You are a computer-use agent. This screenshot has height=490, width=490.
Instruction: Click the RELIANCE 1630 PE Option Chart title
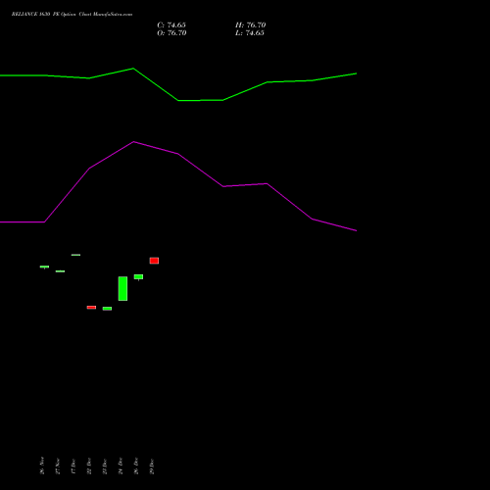pos(72,15)
